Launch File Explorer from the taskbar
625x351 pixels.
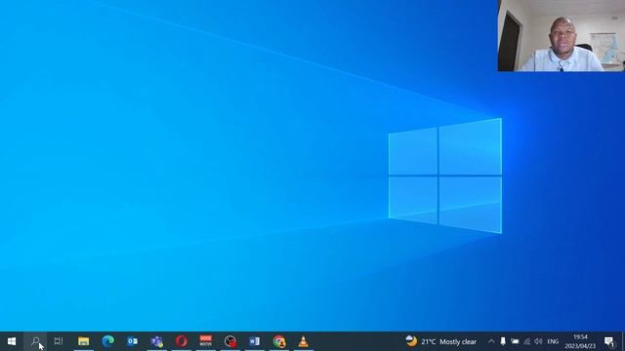click(83, 341)
